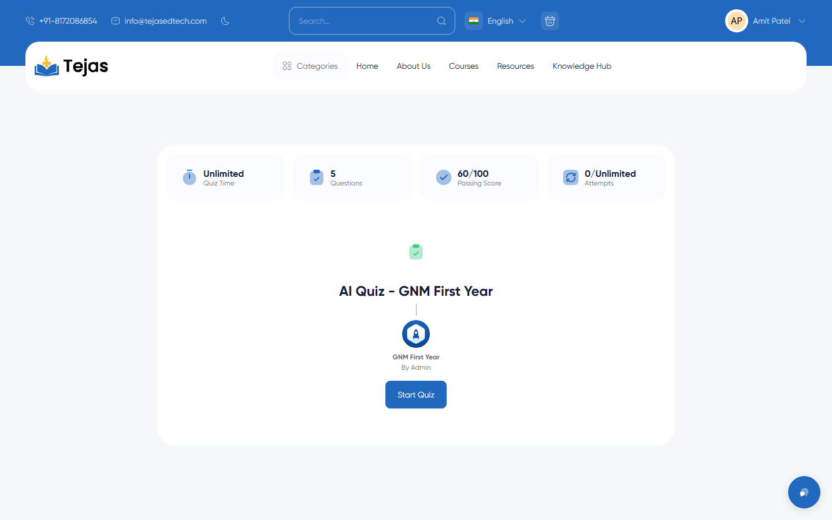
Task: Click the green clipboard quiz icon
Action: (x=416, y=252)
